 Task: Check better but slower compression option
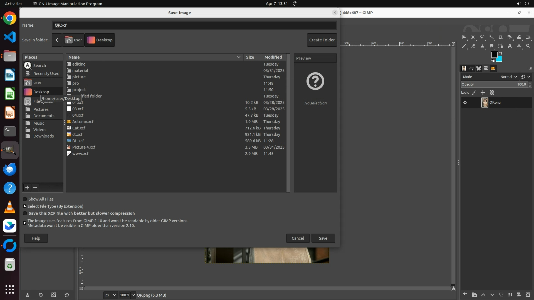coord(25,213)
